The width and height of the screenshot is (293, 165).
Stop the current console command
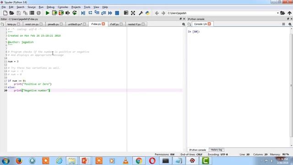283,24
